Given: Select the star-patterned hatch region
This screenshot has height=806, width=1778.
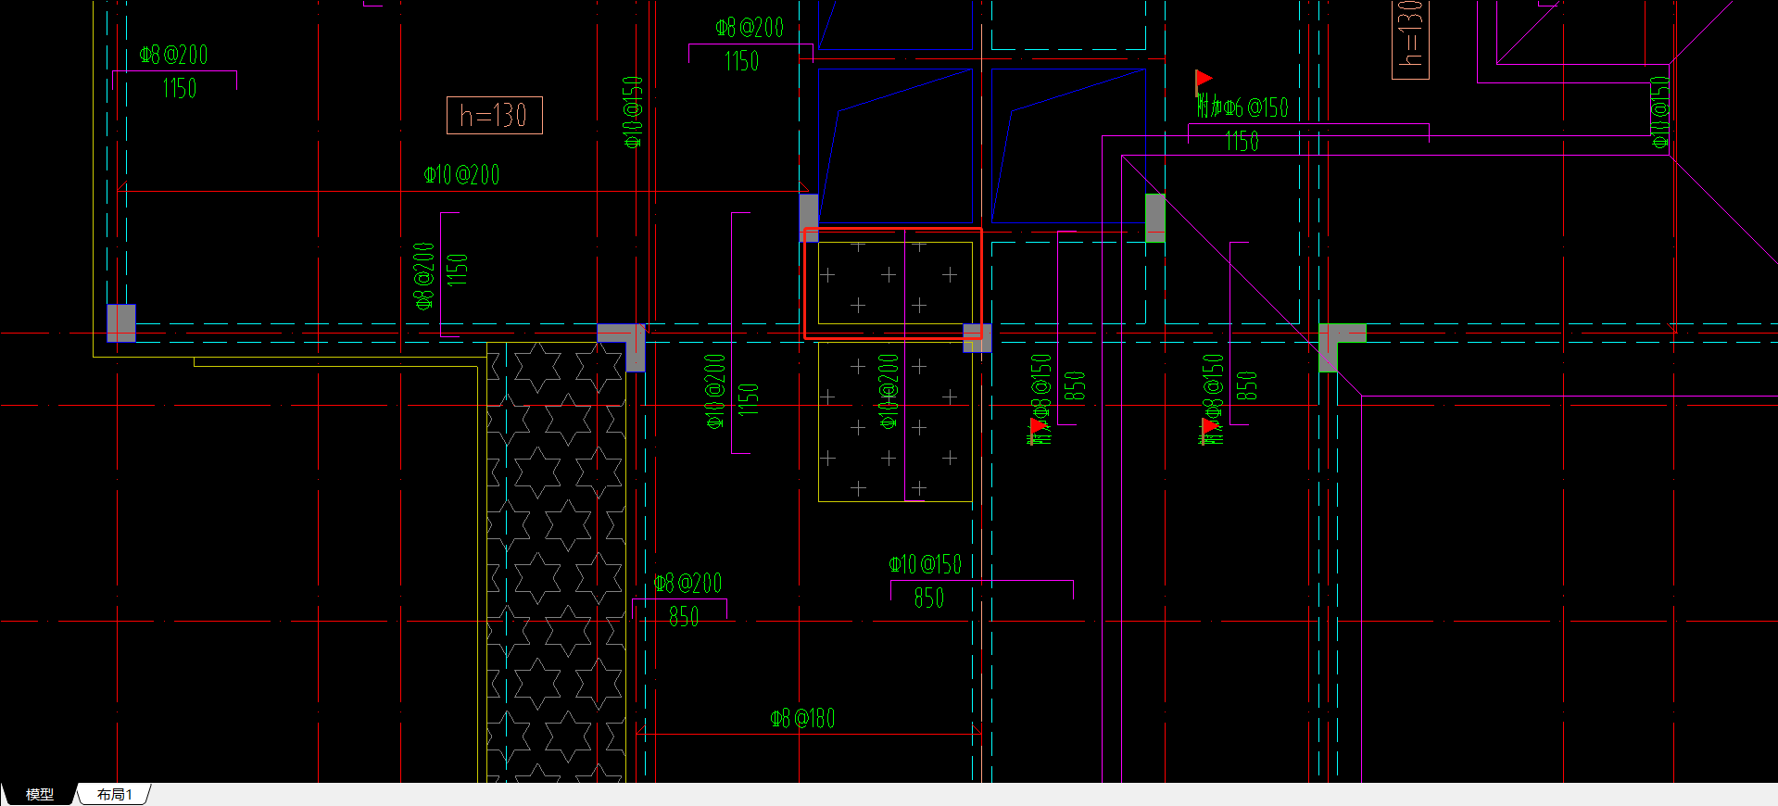Looking at the screenshot, I should tap(555, 562).
